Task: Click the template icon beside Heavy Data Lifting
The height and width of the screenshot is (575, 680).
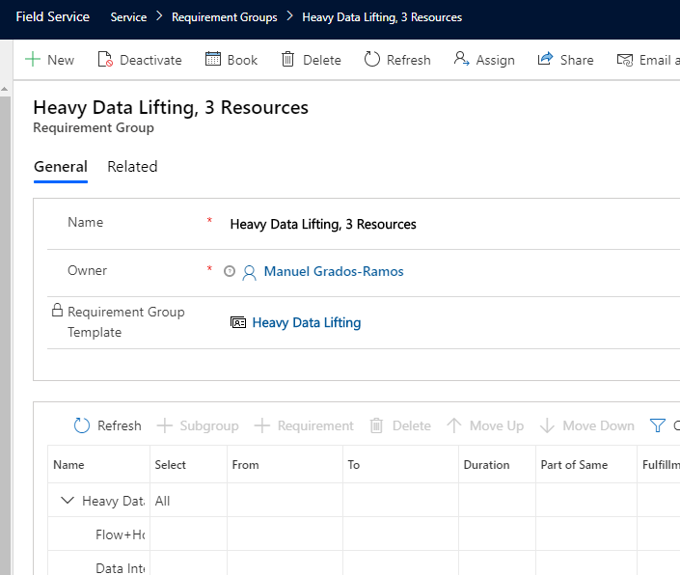Action: 238,322
